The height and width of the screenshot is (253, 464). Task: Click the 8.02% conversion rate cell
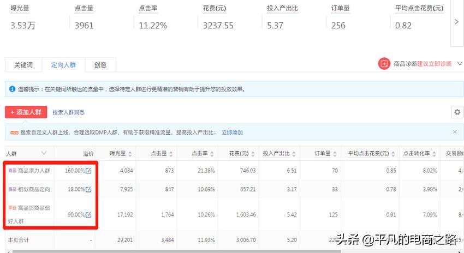point(430,171)
